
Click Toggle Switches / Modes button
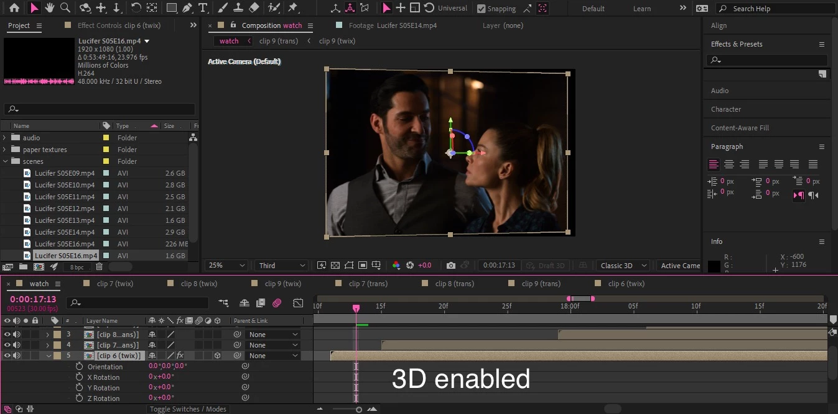coord(187,409)
